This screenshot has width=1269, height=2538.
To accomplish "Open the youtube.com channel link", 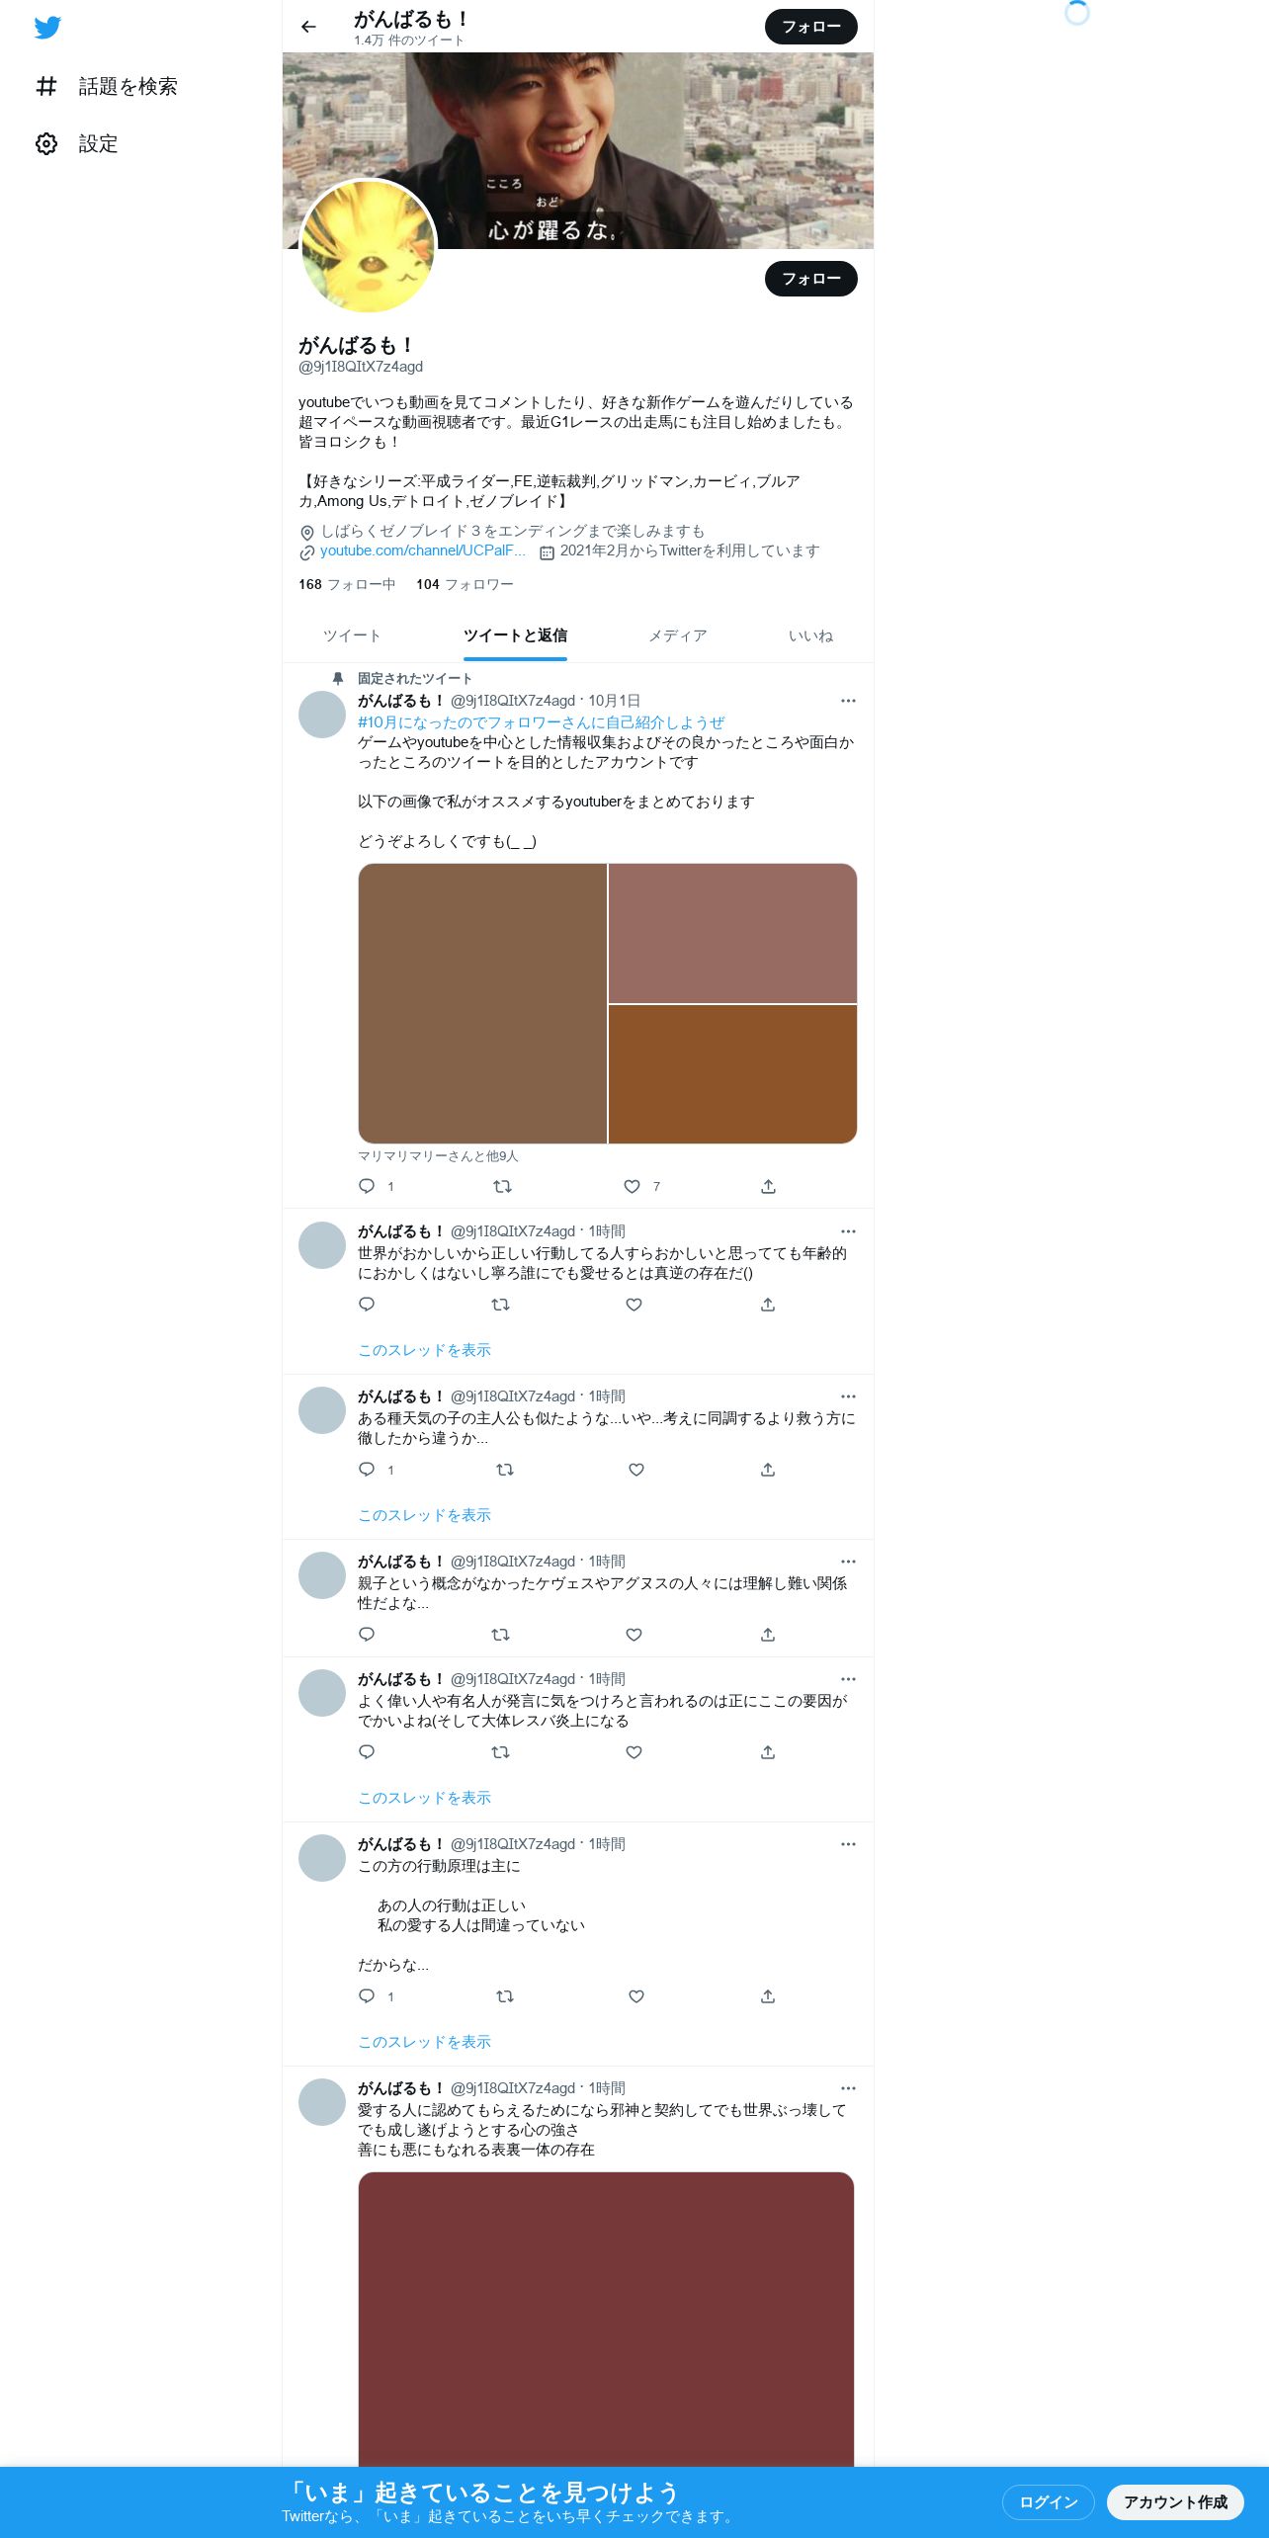I will click(x=423, y=550).
